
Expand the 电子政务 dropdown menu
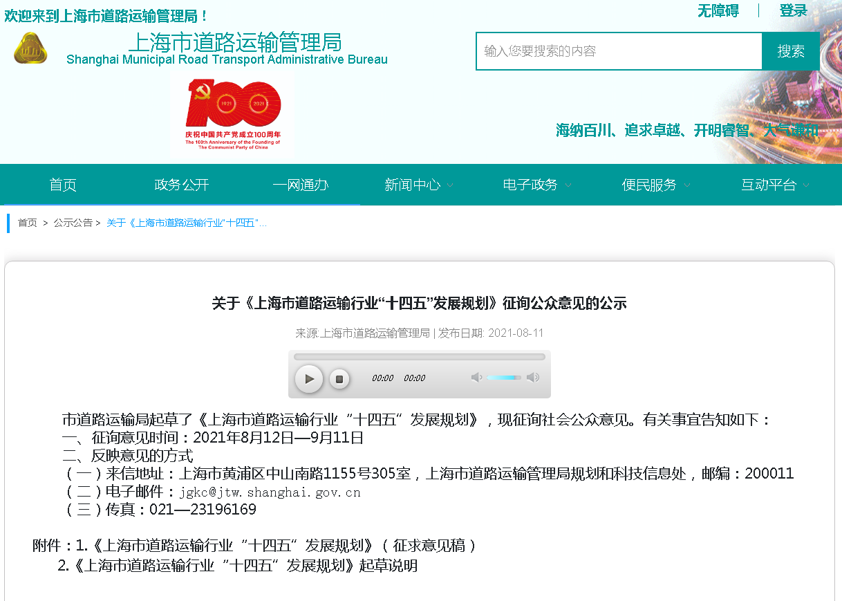pyautogui.click(x=537, y=185)
